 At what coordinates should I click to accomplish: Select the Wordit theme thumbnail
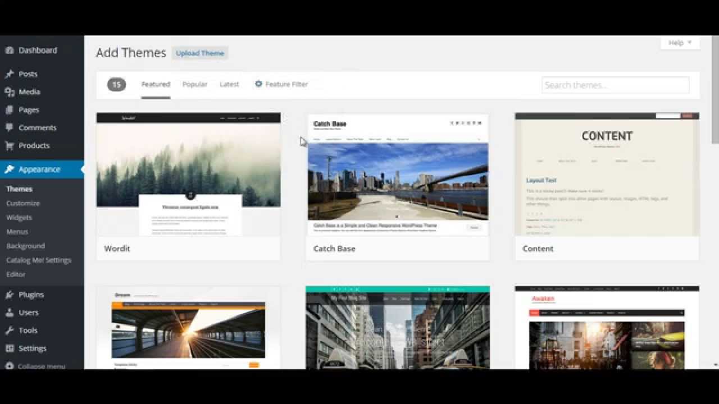(188, 174)
